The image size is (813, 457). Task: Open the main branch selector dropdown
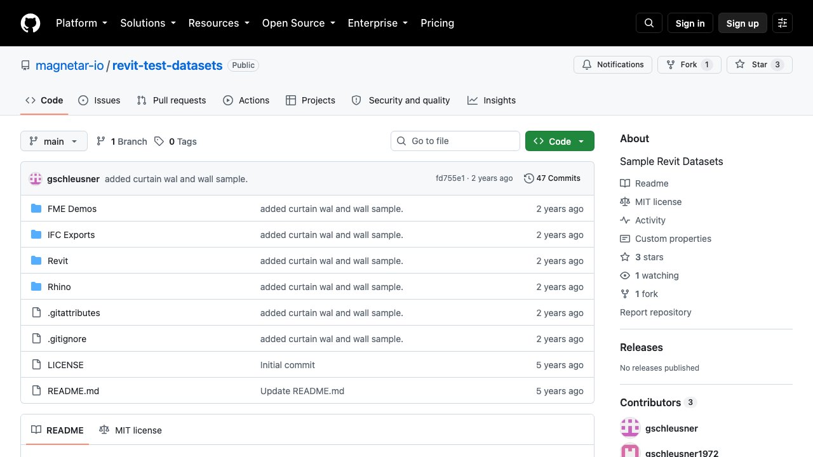click(x=54, y=141)
